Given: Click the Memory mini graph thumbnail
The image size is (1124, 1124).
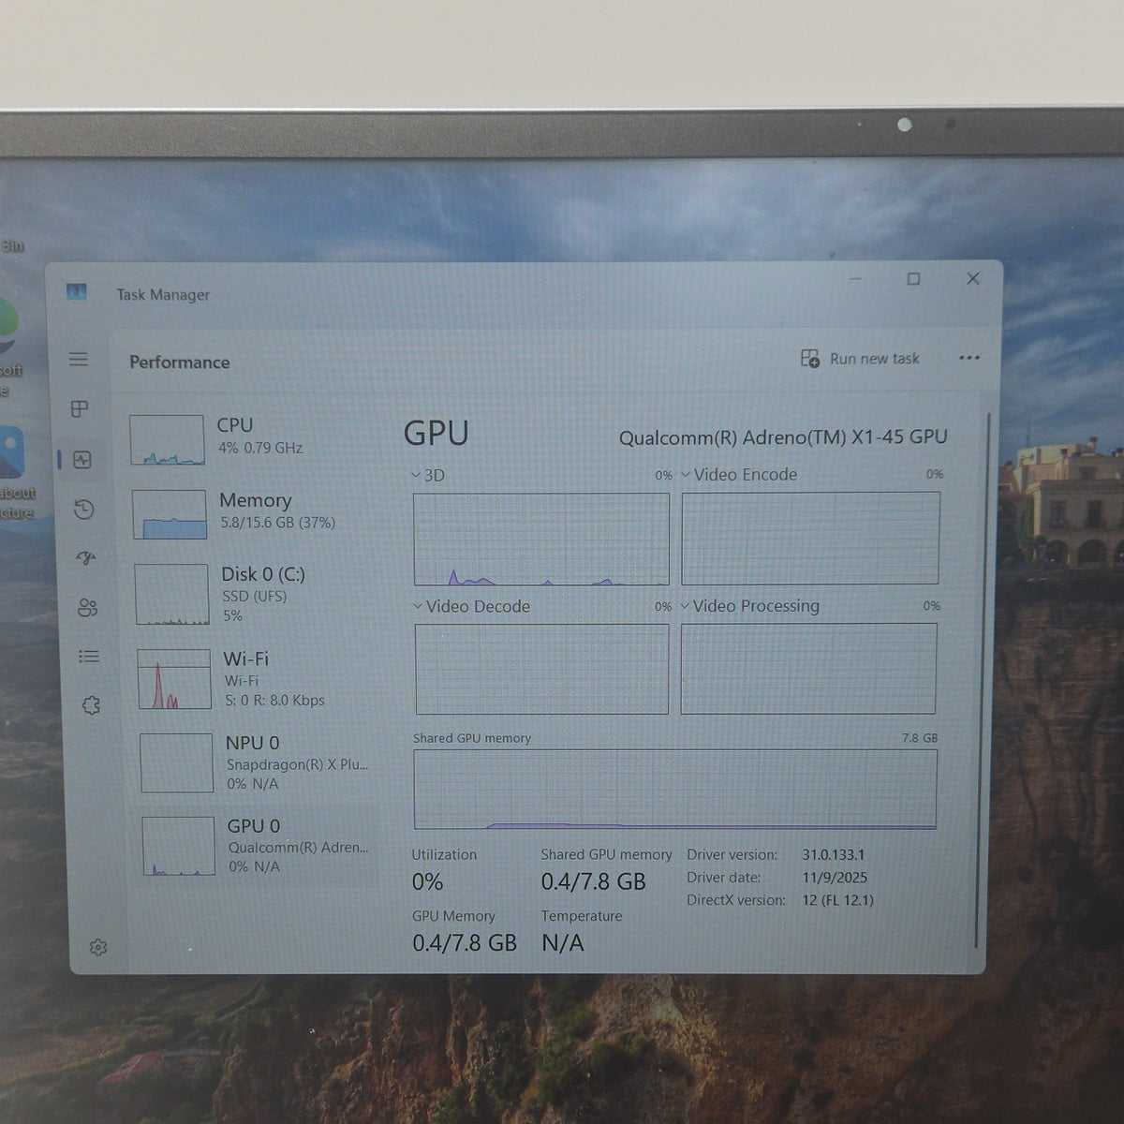Looking at the screenshot, I should coord(170,514).
